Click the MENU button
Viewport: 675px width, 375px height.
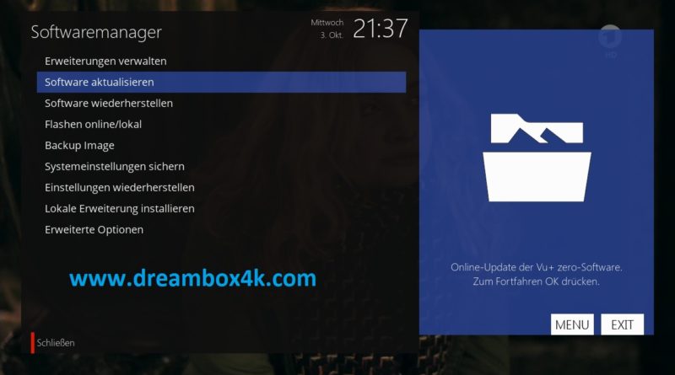coord(572,324)
